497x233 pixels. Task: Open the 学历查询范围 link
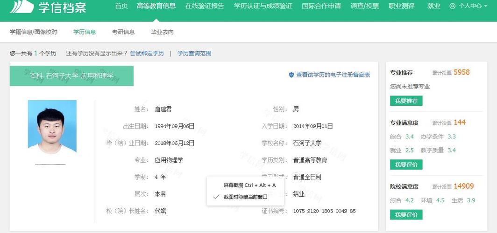[x=194, y=54]
